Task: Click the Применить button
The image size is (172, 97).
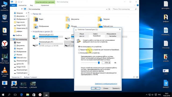Action: (116, 88)
